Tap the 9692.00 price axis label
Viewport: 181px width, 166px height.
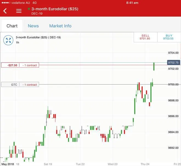tap(173, 148)
